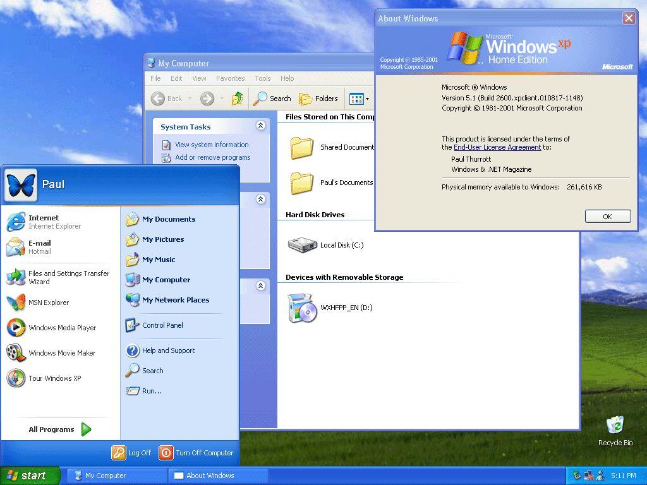Collapse the System Tasks panel
The image size is (647, 485).
pos(261,126)
